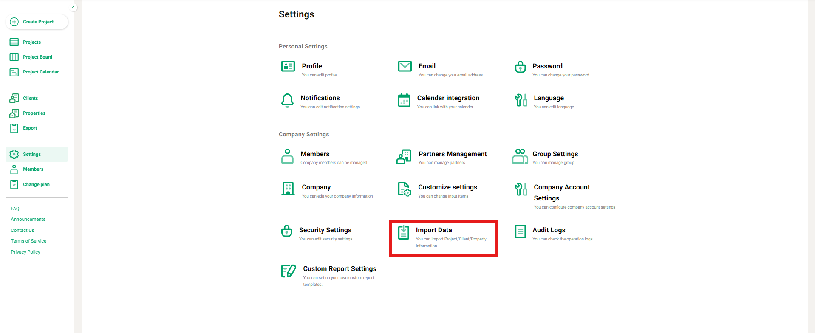Click the Calendar integration icon

click(404, 100)
